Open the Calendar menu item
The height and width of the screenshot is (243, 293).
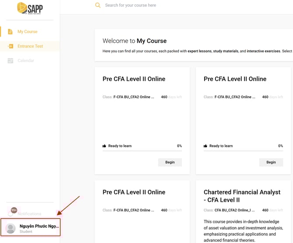click(26, 61)
